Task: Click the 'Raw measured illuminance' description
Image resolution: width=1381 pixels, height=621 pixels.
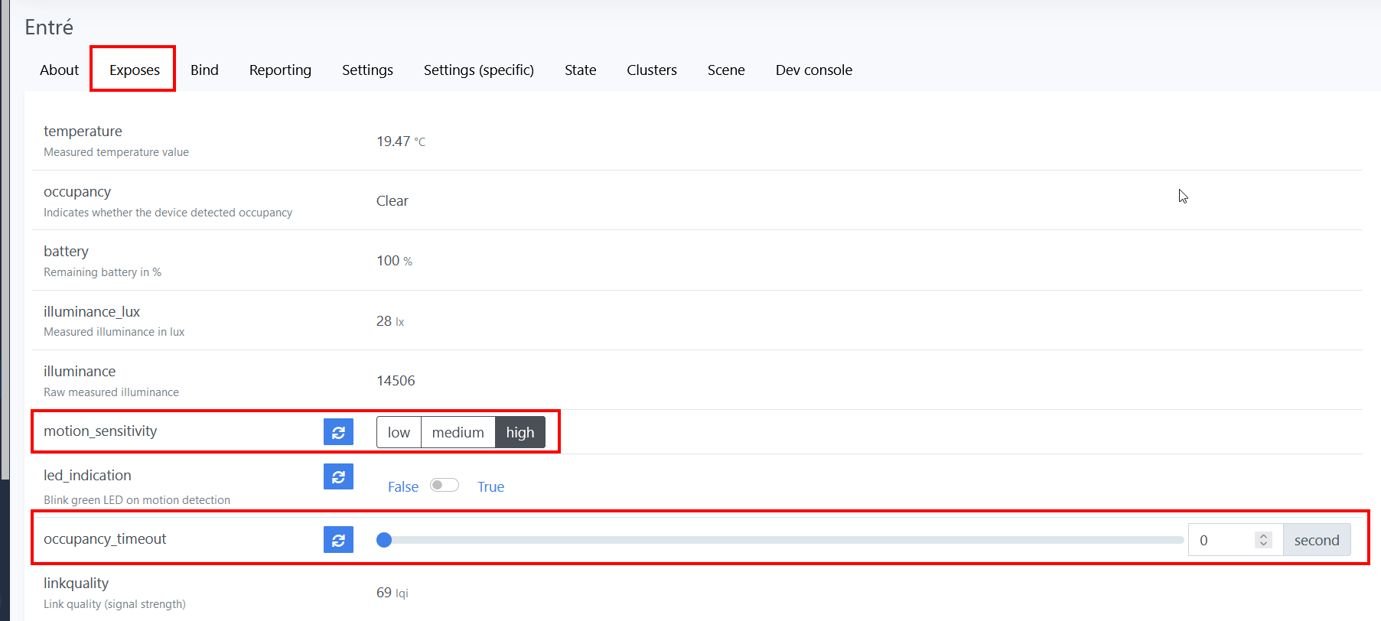Action: tap(111, 392)
